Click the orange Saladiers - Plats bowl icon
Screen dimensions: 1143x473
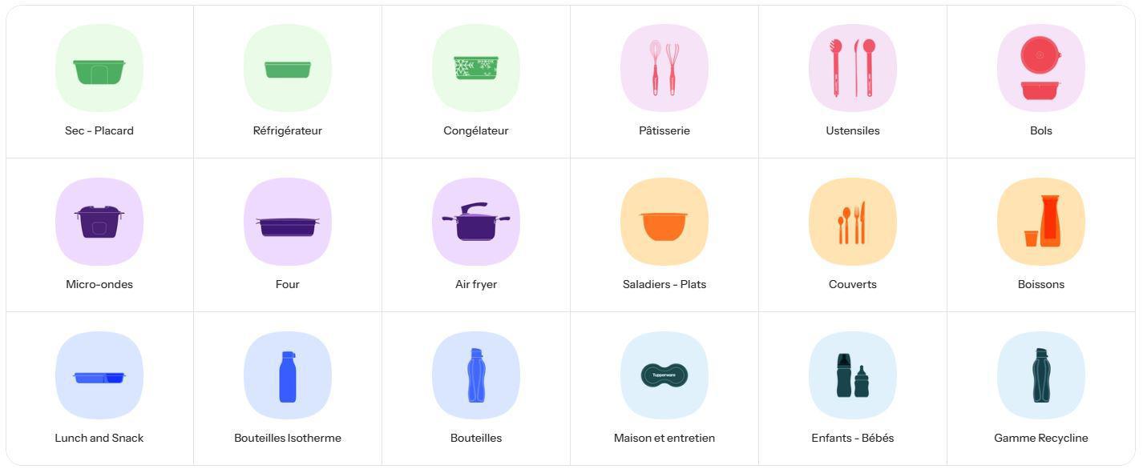[664, 222]
